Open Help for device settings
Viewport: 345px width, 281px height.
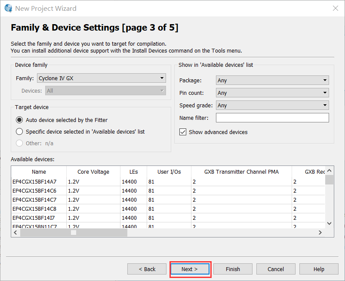[319, 269]
